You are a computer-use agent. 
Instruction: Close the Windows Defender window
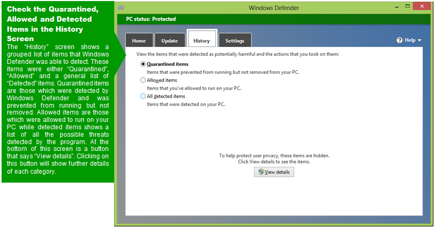pos(422,6)
